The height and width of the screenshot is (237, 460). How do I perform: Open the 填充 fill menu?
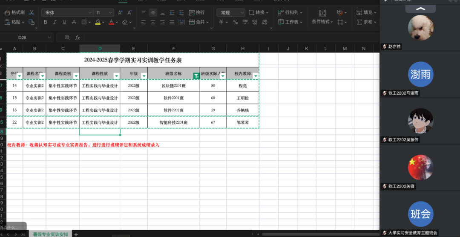coord(366,13)
